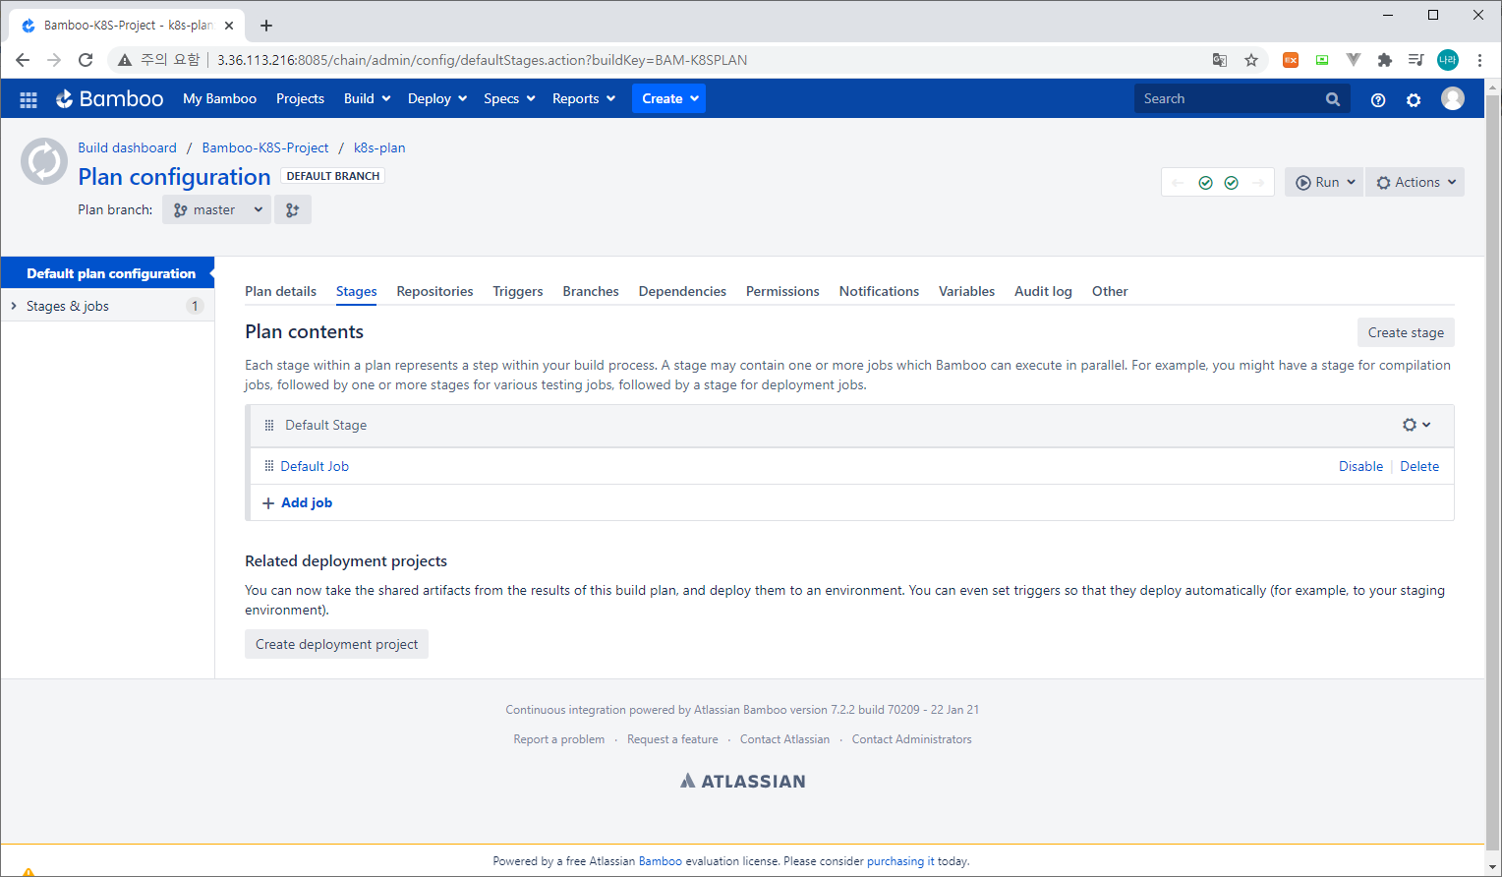The image size is (1502, 877).
Task: Switch to the Variables tab
Action: point(966,291)
